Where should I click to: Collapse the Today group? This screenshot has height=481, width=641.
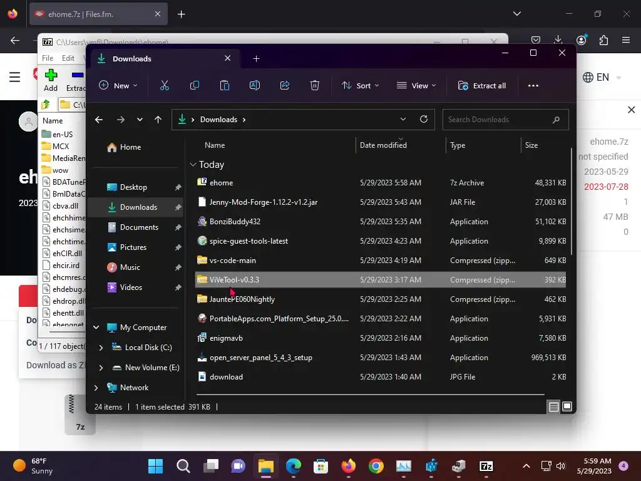tap(193, 165)
